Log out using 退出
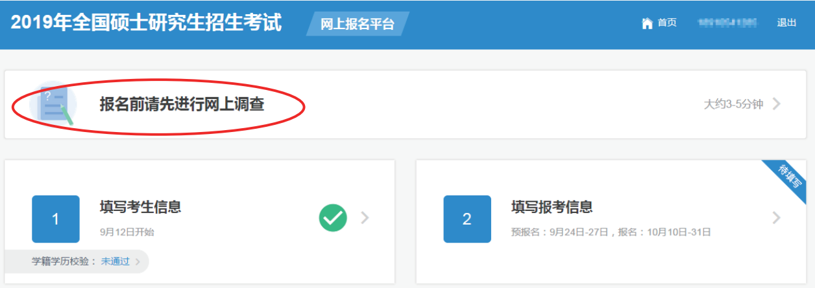The width and height of the screenshot is (815, 288). [786, 23]
